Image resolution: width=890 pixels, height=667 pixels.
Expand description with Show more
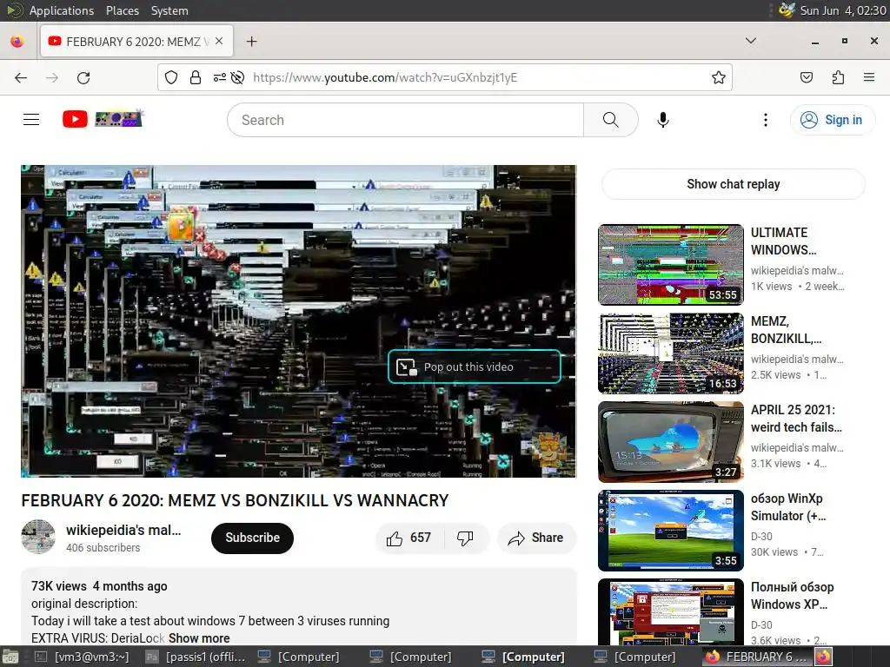(199, 638)
